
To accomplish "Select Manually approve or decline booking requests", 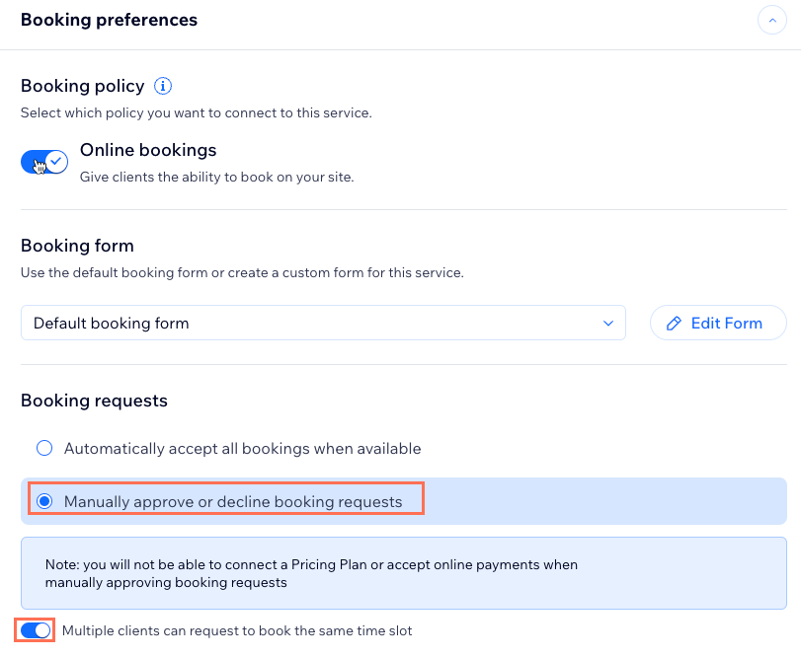I will pos(44,501).
